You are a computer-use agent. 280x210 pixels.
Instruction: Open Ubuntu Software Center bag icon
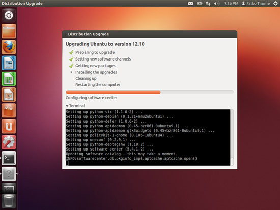[x=9, y=111]
